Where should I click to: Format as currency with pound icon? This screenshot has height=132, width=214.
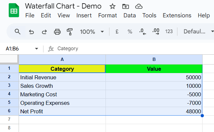(117, 32)
